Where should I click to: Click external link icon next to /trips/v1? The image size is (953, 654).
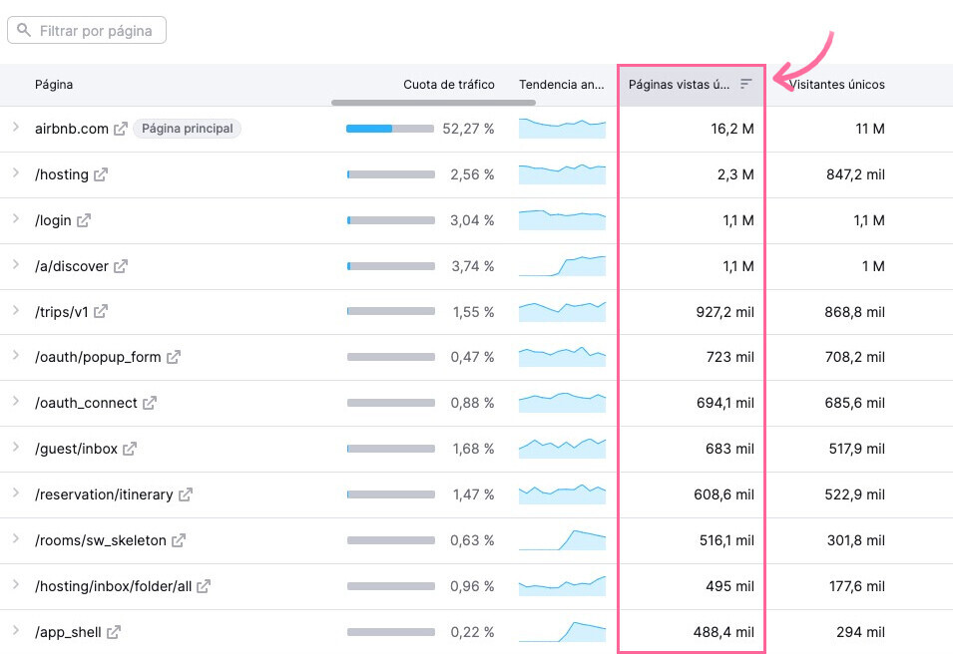click(101, 312)
